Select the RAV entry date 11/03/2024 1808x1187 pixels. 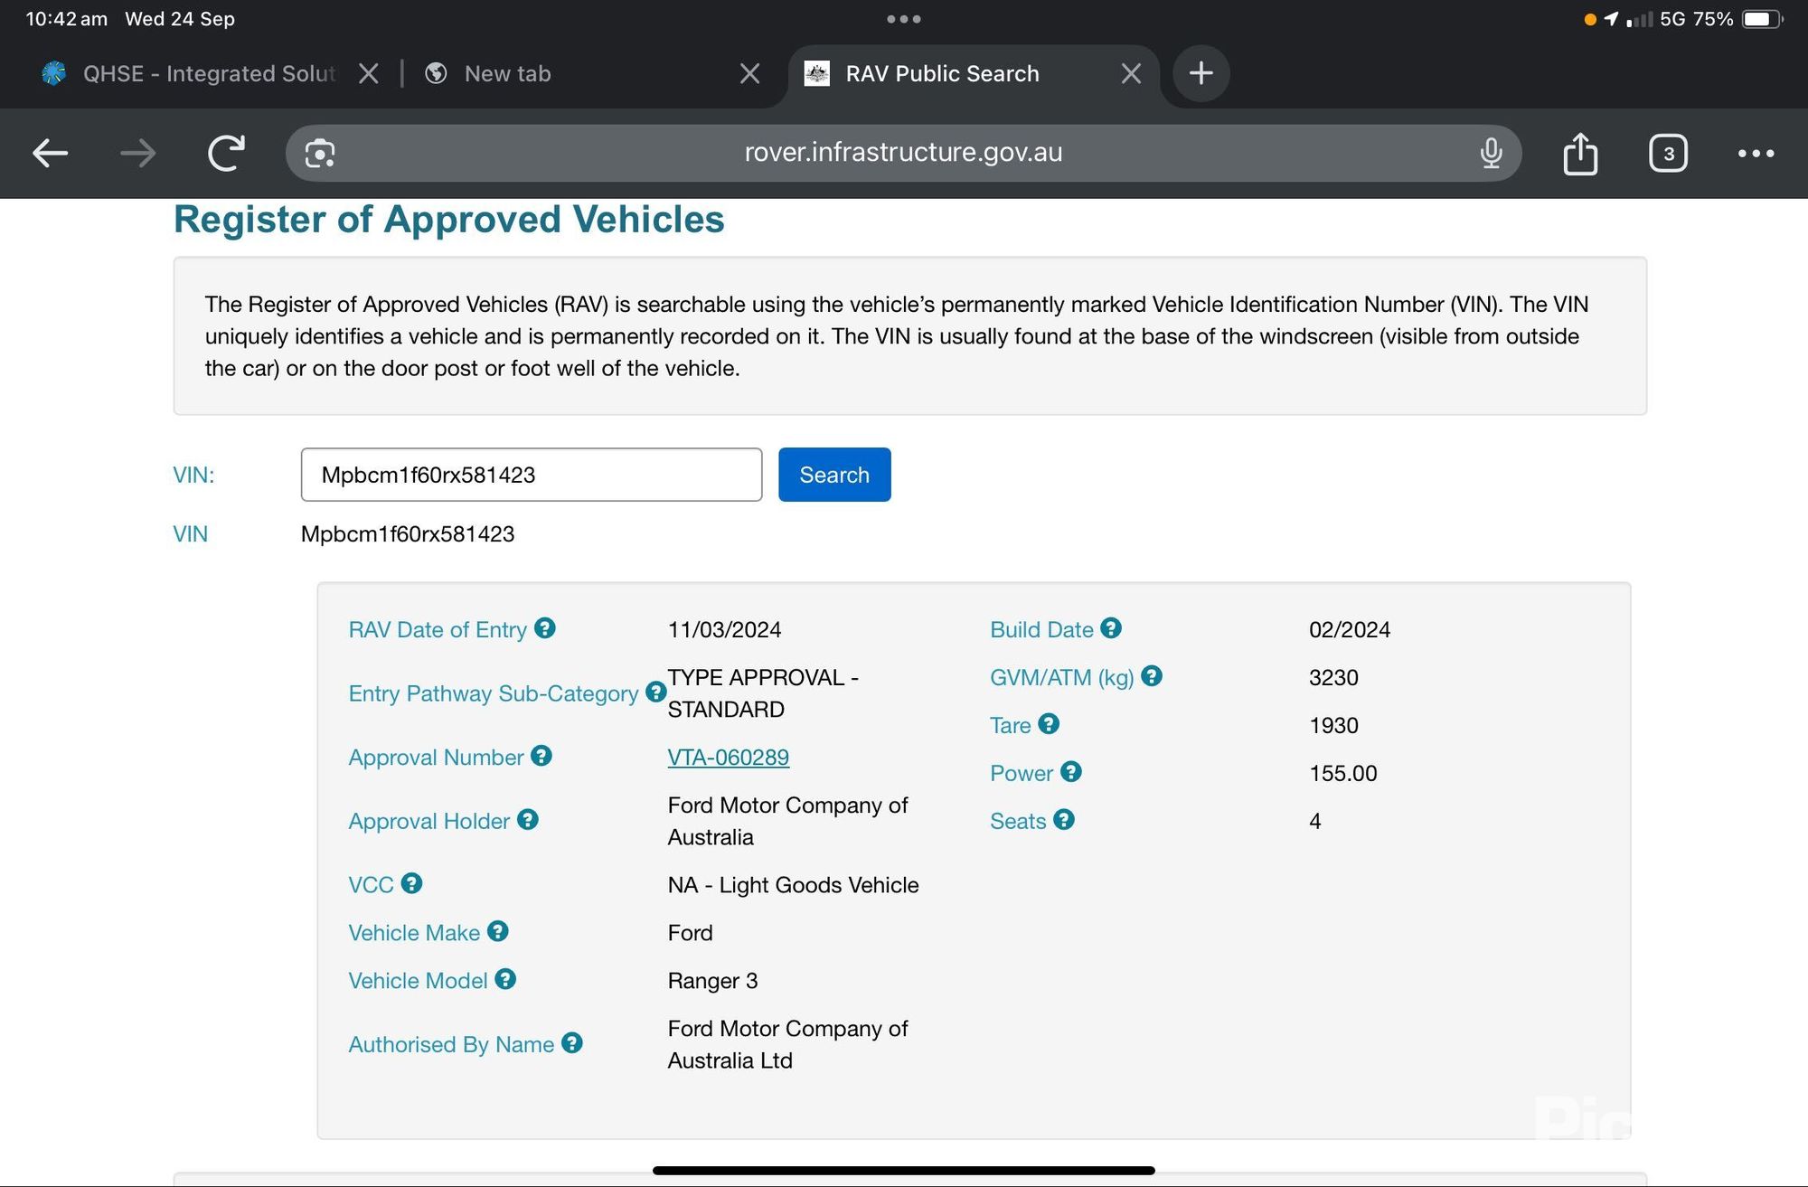[x=724, y=629]
